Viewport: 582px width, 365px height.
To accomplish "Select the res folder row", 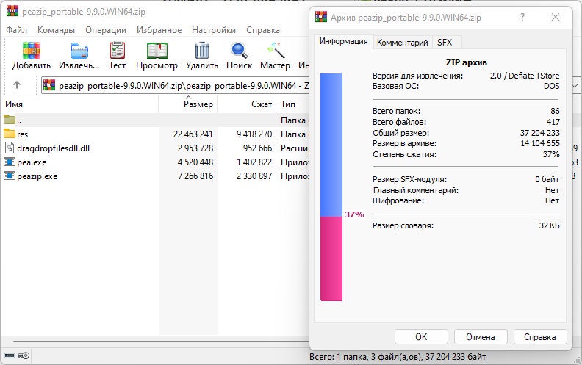I will 156,134.
